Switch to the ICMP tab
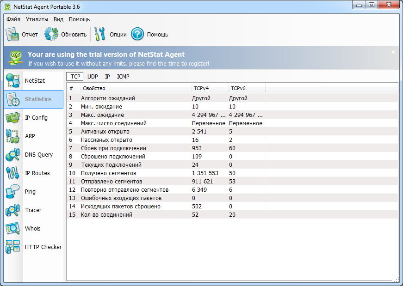The width and height of the screenshot is (403, 286). [x=123, y=77]
